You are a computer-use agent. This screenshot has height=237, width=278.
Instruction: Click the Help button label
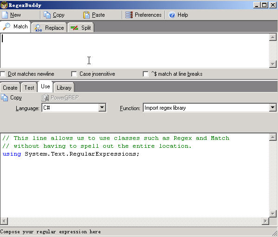(x=183, y=15)
